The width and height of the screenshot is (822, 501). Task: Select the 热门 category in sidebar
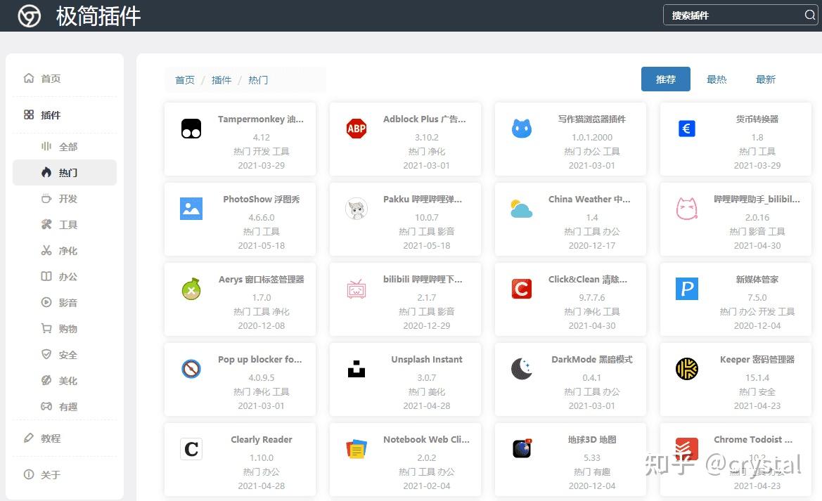click(x=65, y=172)
